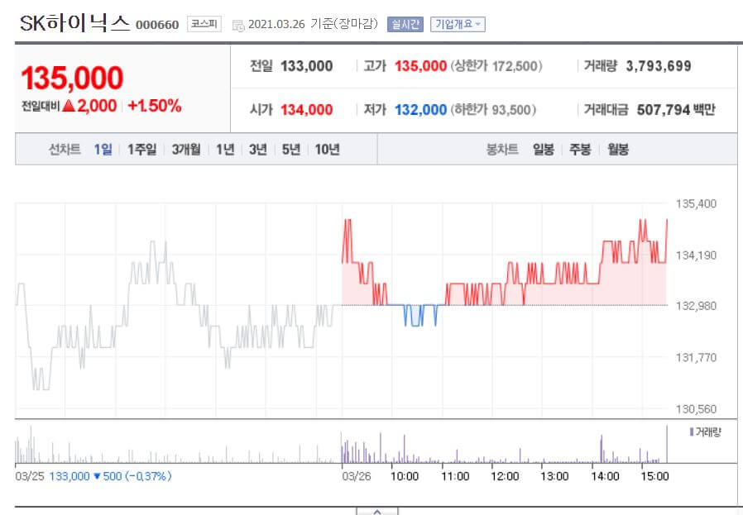Click the 03/25 133,000 previous day summary

[93, 476]
